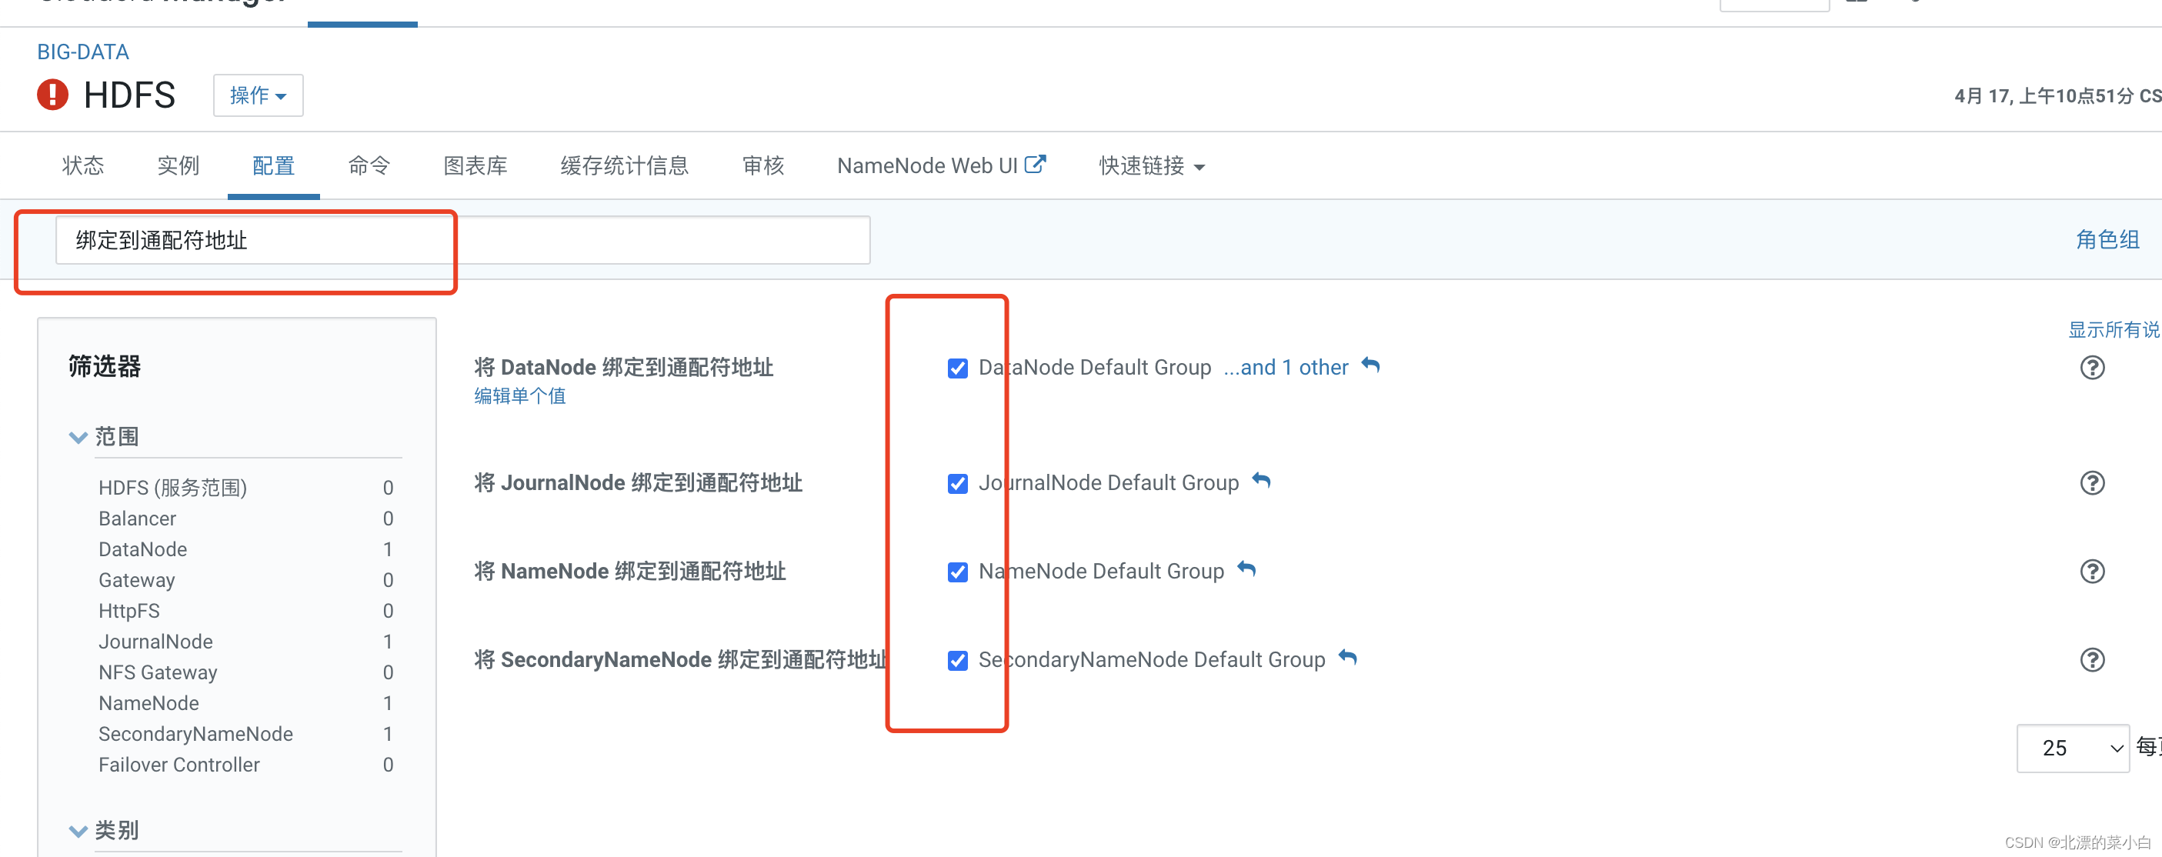Open the BIG-DATA cluster breadcrumb link
This screenshot has width=2162, height=857.
click(83, 52)
